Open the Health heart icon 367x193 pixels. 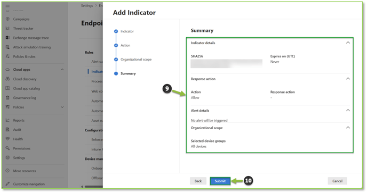pyautogui.click(x=7, y=139)
